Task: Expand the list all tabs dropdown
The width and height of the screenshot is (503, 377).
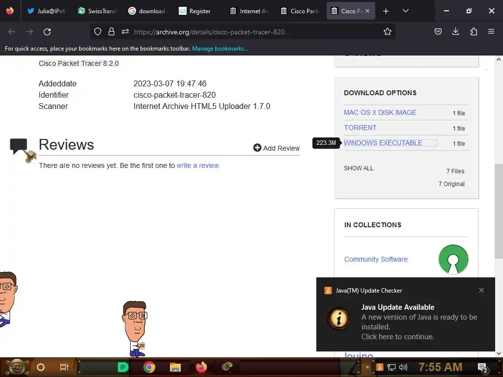Action: click(405, 11)
